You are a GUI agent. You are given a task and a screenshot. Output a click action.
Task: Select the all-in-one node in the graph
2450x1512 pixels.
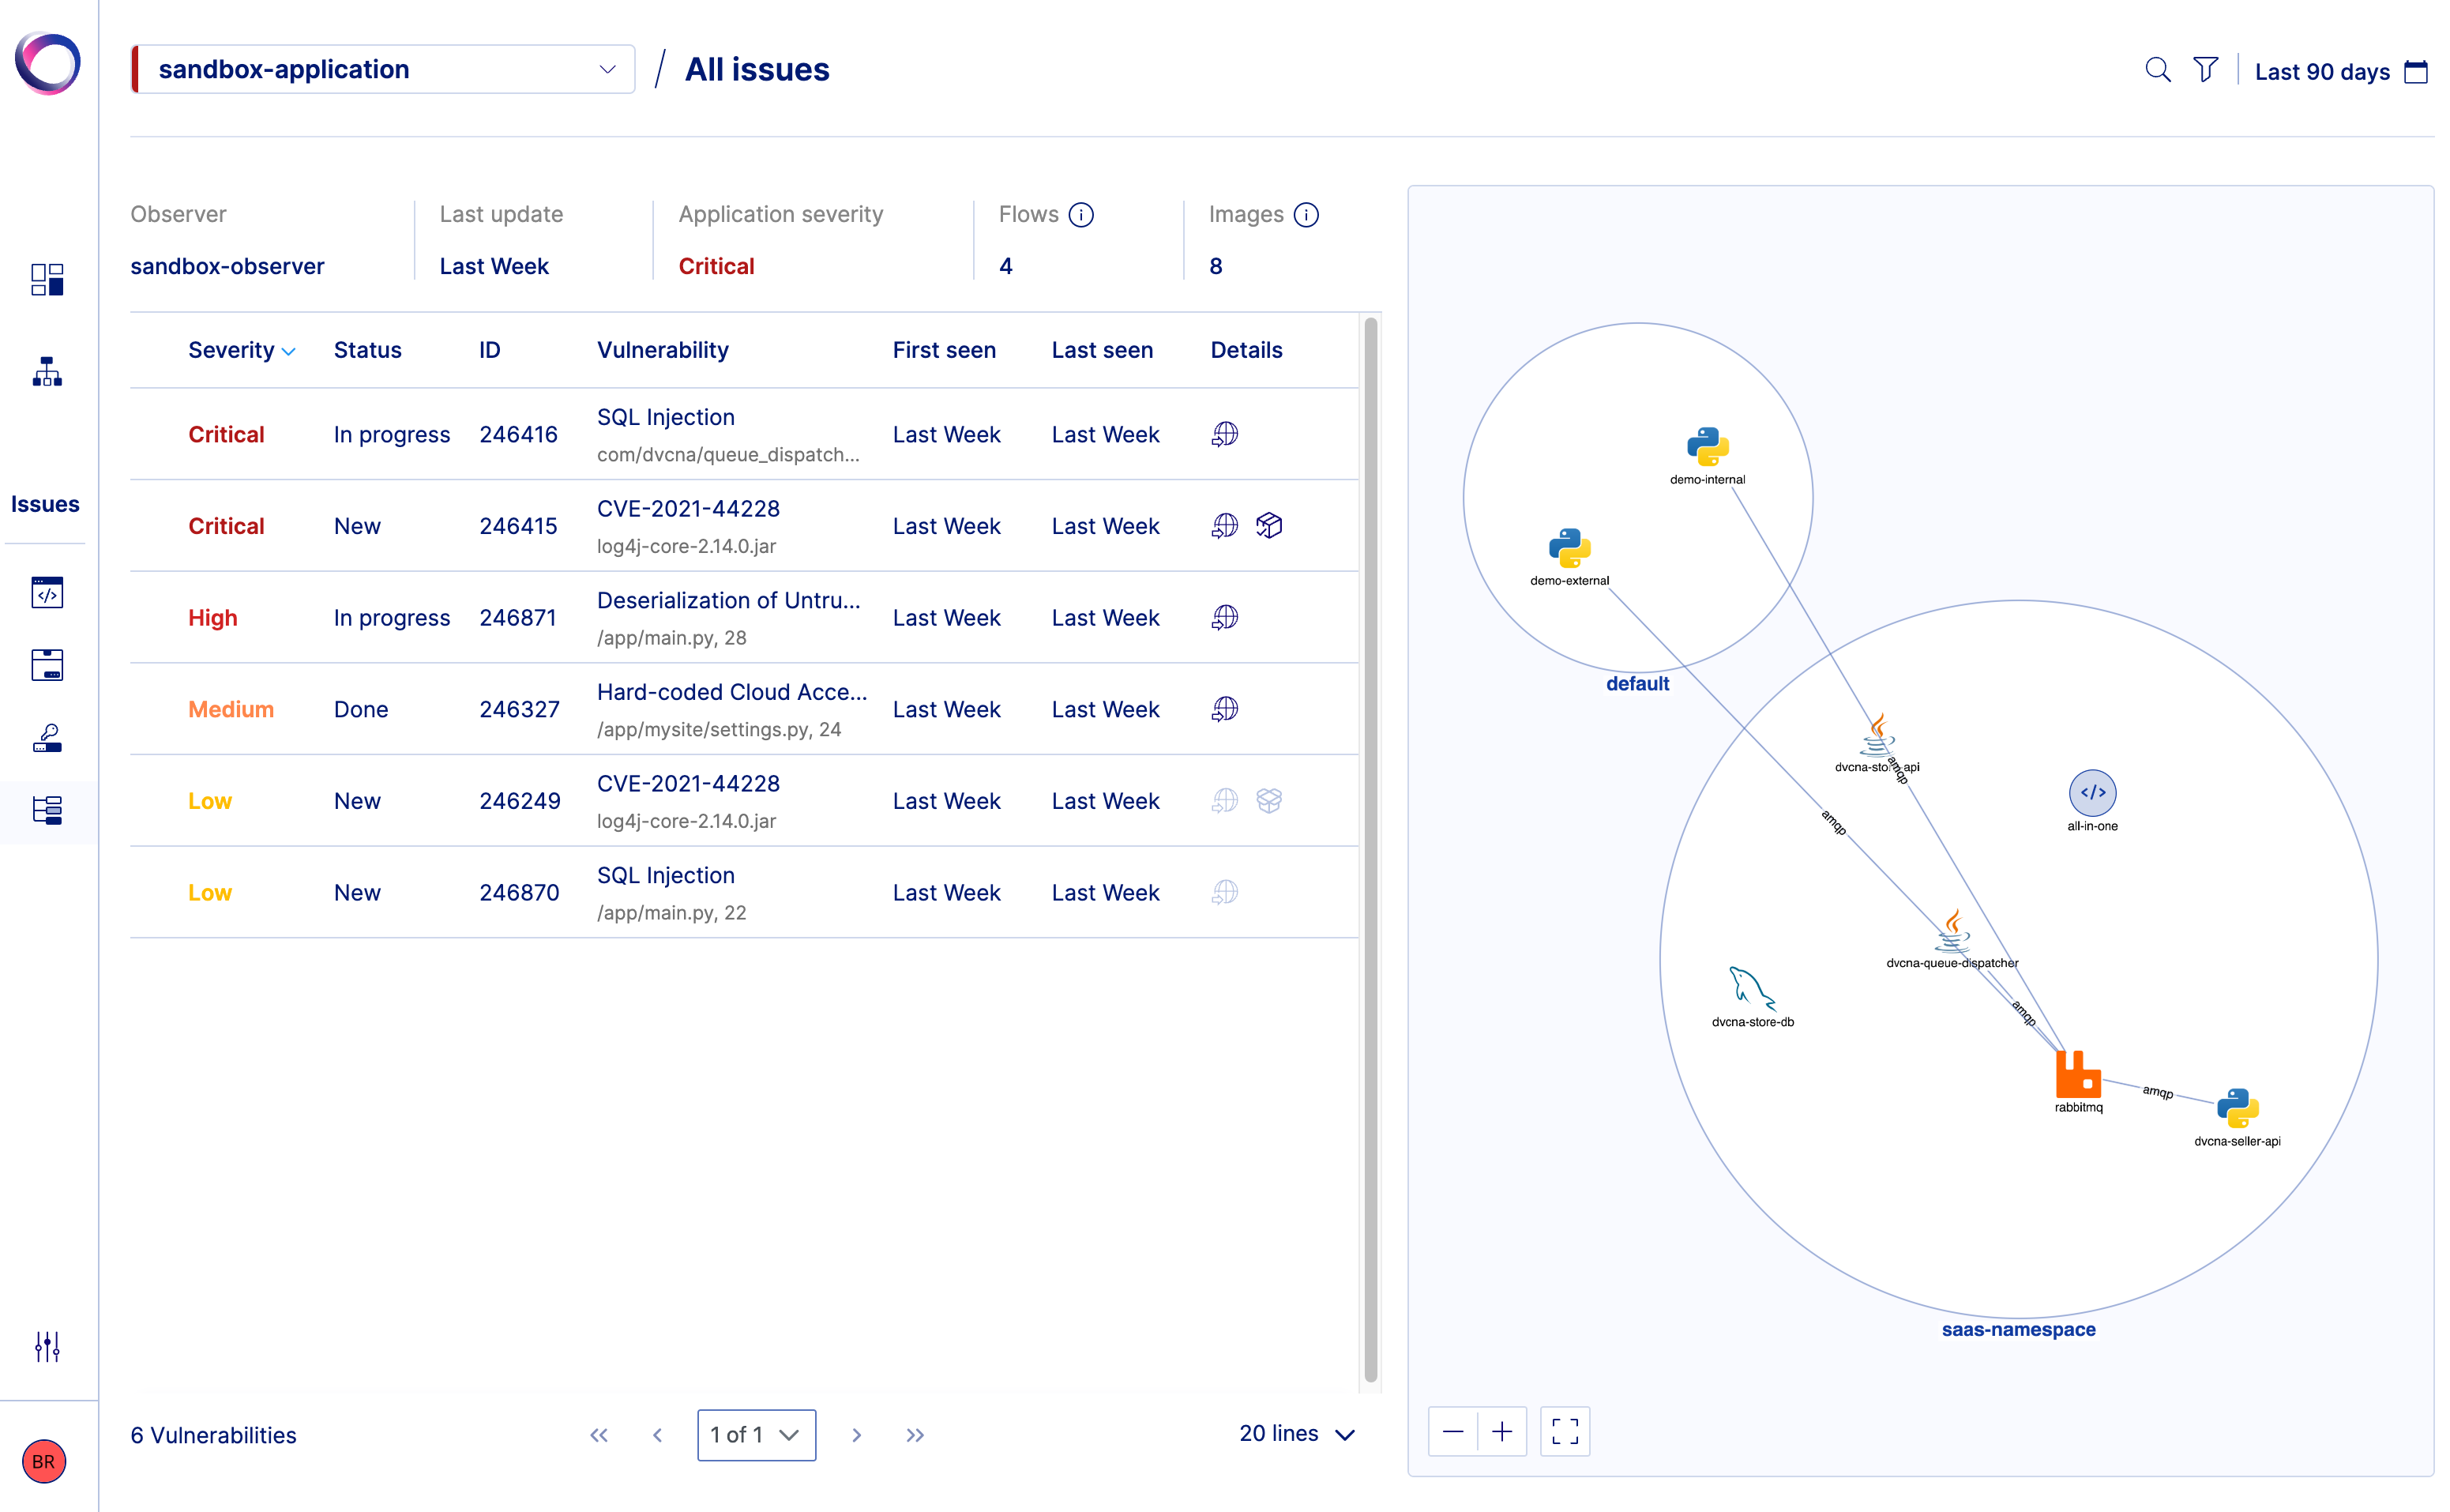tap(2092, 793)
